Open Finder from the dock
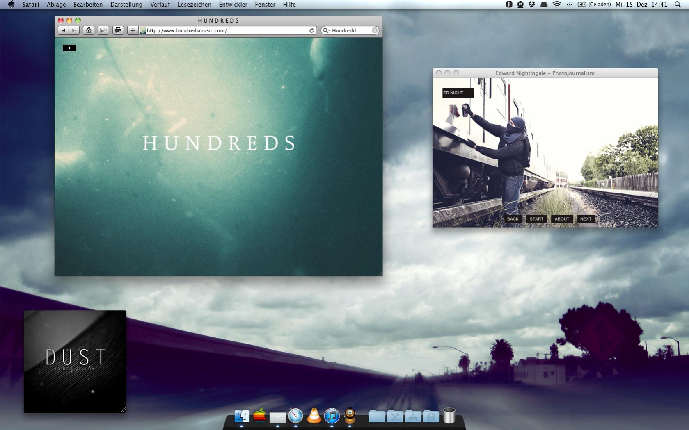The image size is (689, 430). click(x=242, y=416)
